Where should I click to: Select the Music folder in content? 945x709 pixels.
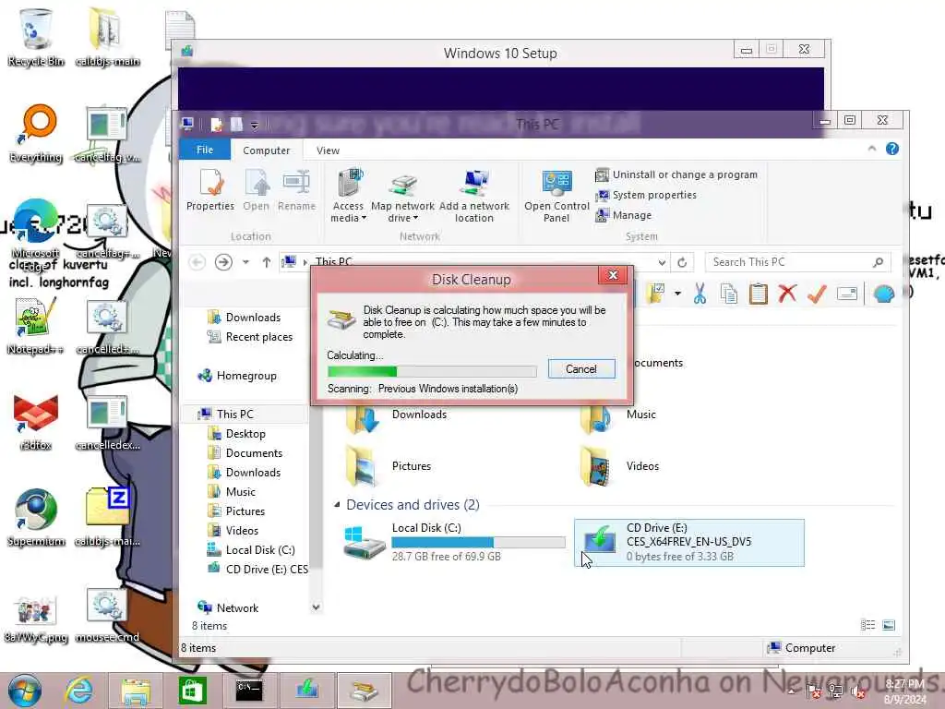(617, 415)
